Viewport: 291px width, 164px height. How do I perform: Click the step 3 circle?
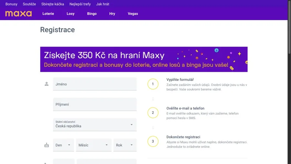[153, 141]
